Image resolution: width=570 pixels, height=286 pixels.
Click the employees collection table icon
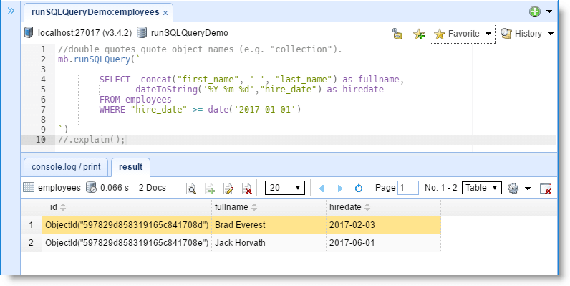click(x=29, y=188)
